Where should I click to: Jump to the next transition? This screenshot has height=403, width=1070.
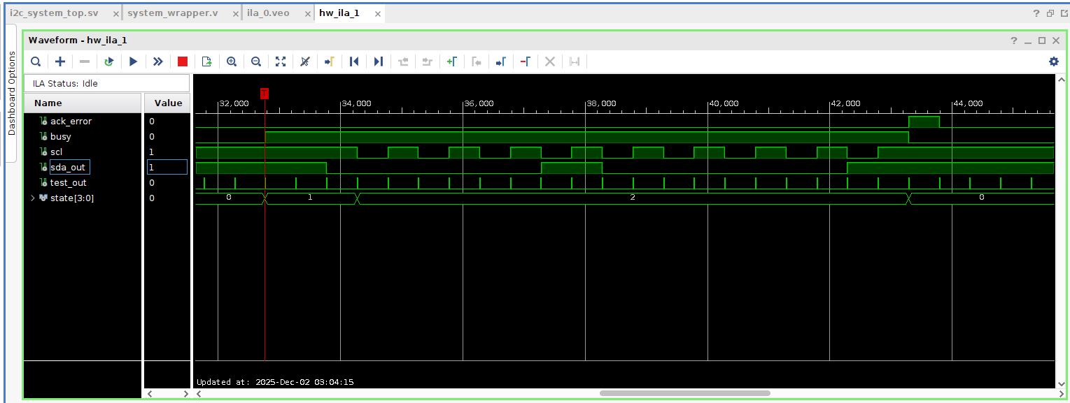tap(378, 61)
